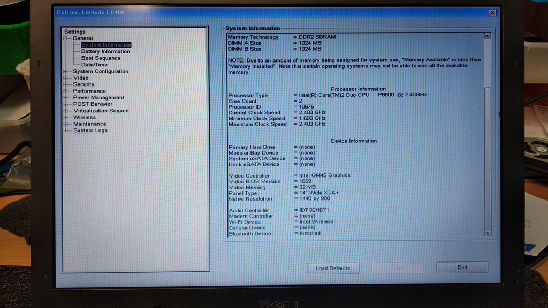The height and width of the screenshot is (308, 548).
Task: Click the Wi-Fi Device row
Action: 281,222
